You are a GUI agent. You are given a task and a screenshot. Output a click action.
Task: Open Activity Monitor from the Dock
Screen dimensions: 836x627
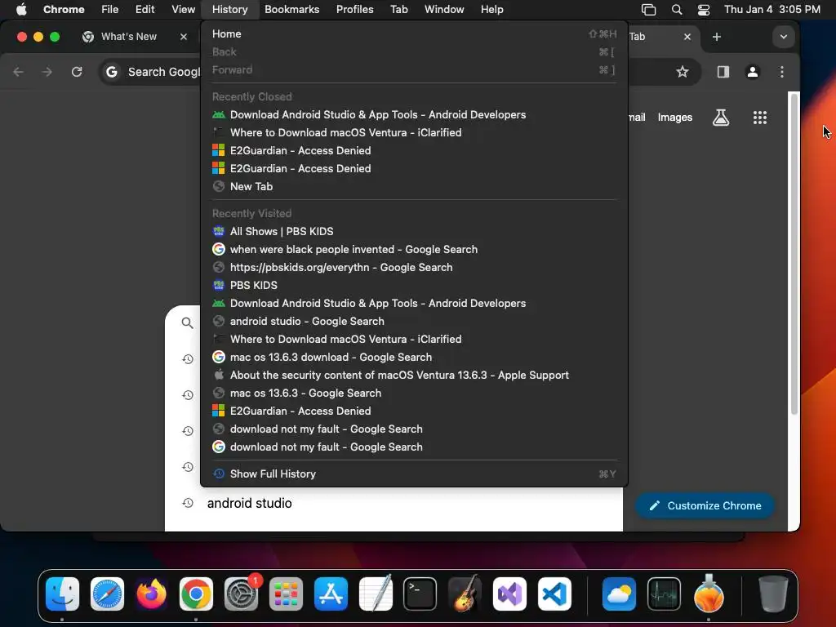coord(664,594)
